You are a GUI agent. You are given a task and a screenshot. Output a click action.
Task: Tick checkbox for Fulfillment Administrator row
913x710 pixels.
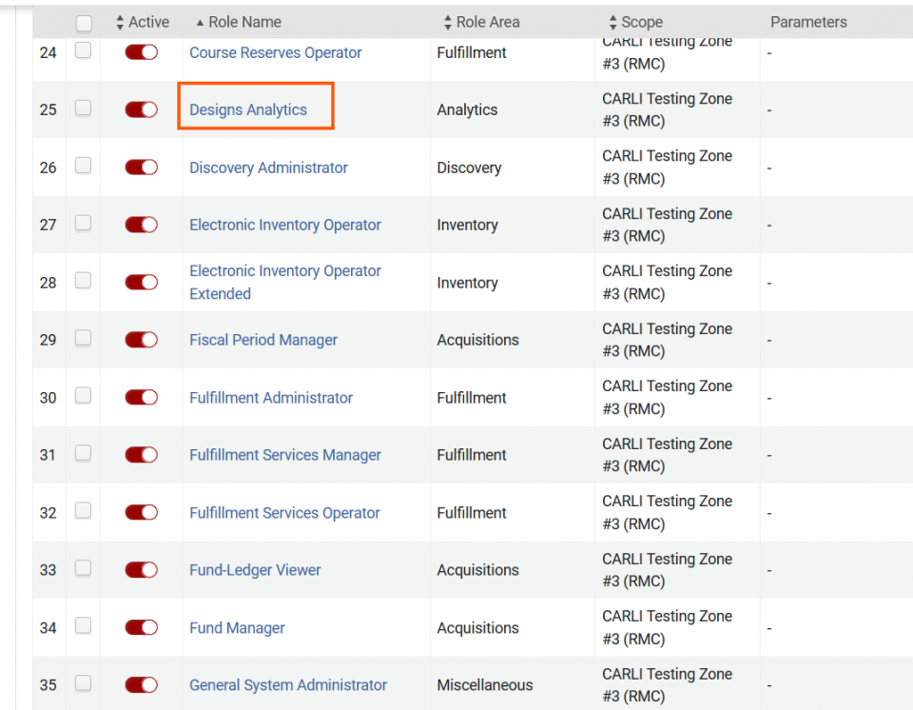[84, 395]
